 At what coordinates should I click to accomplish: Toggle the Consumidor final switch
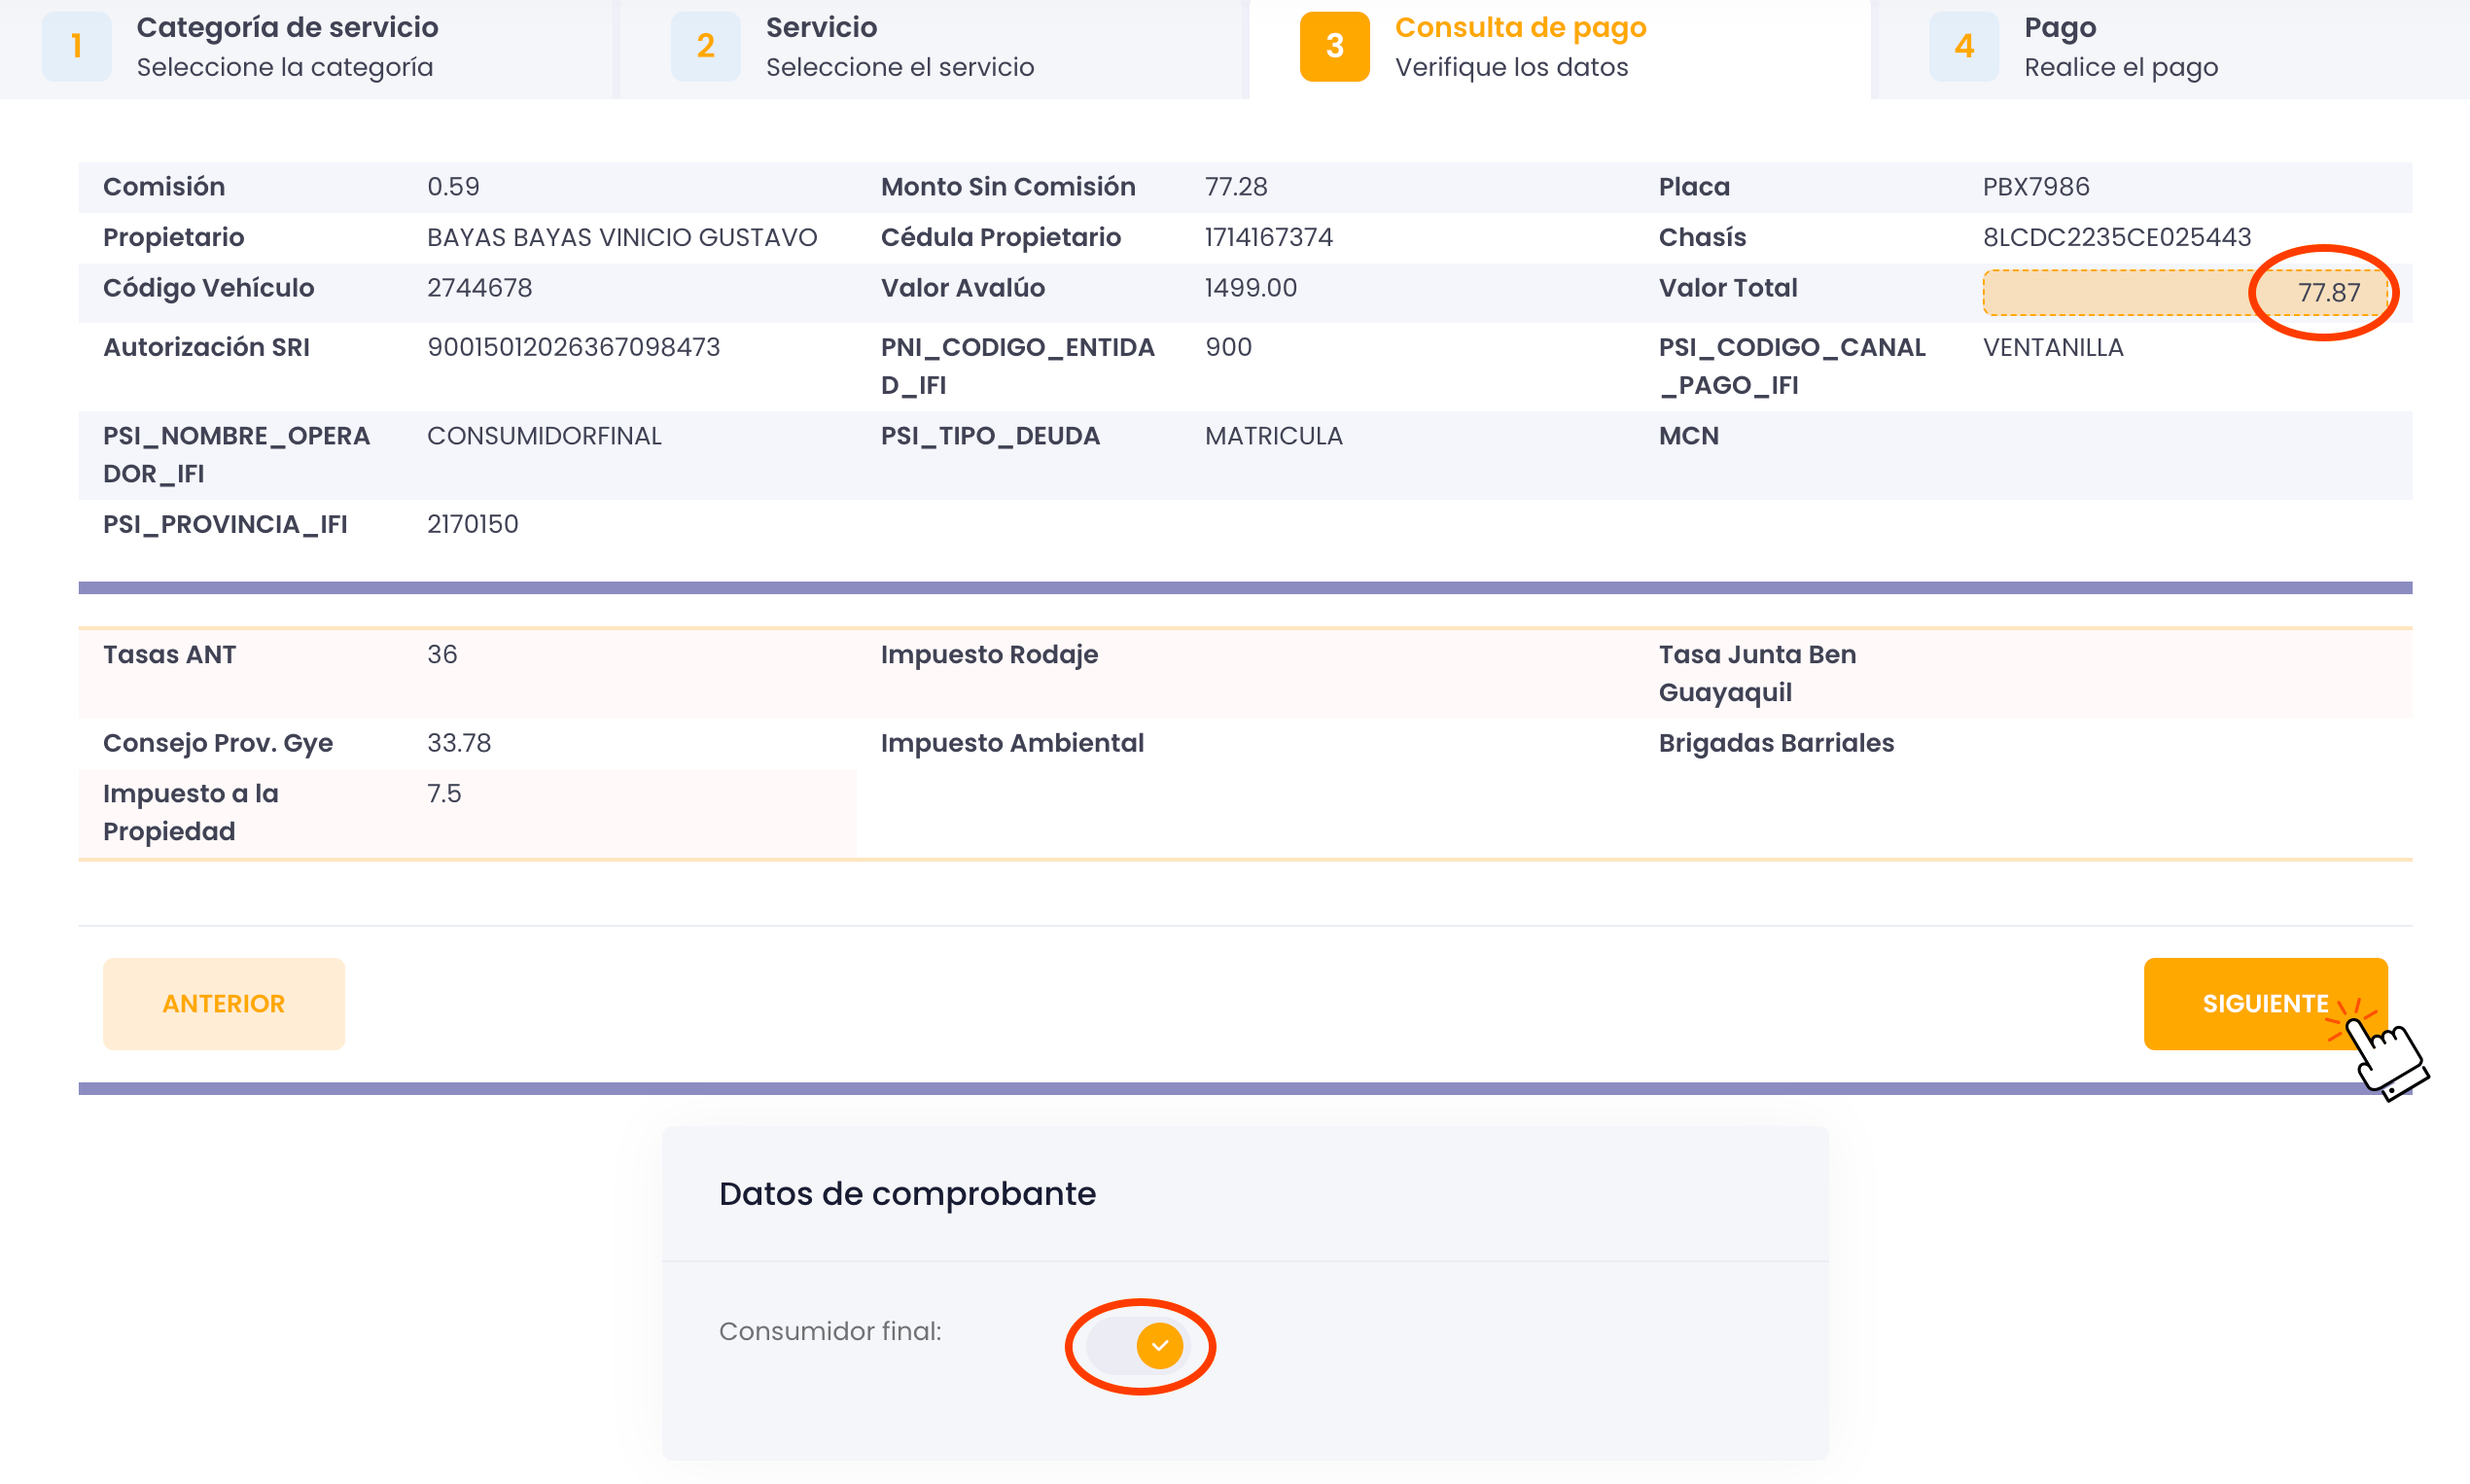pyautogui.click(x=1137, y=1345)
